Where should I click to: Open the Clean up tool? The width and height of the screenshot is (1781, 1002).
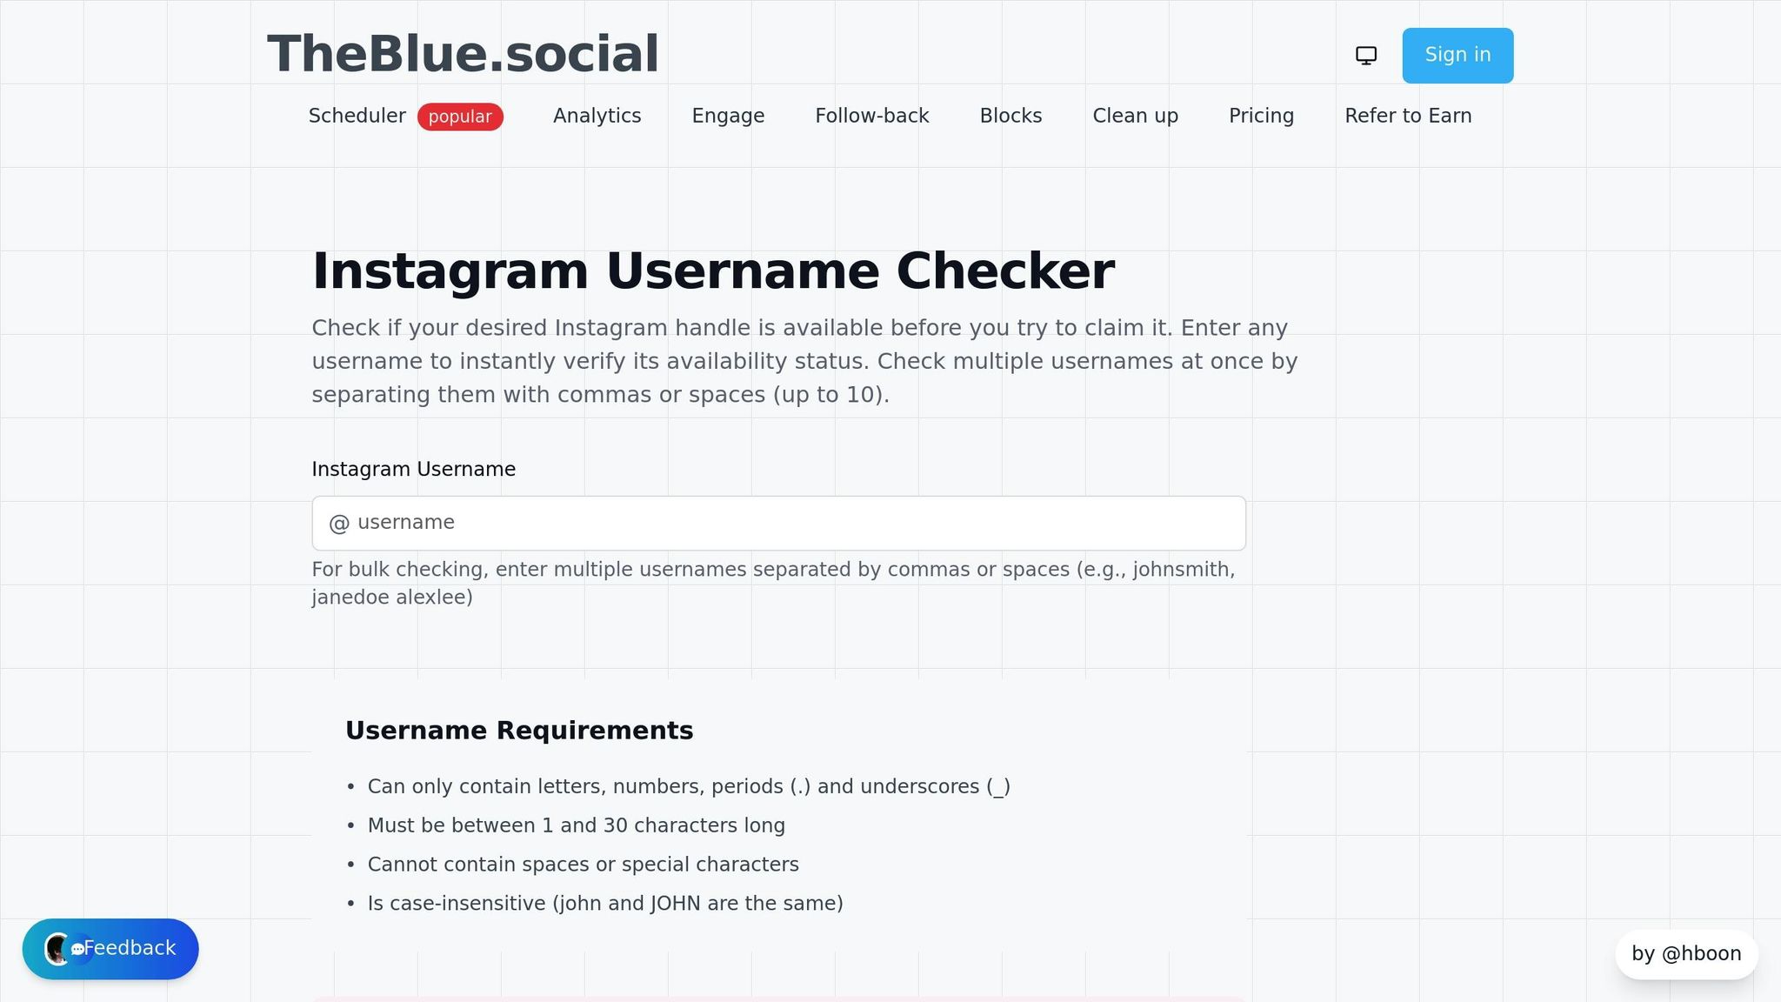(1135, 116)
